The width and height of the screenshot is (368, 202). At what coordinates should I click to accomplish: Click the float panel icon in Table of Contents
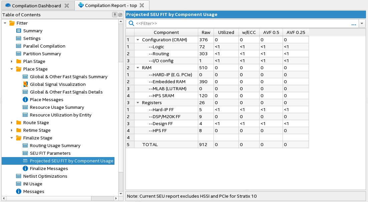point(120,15)
